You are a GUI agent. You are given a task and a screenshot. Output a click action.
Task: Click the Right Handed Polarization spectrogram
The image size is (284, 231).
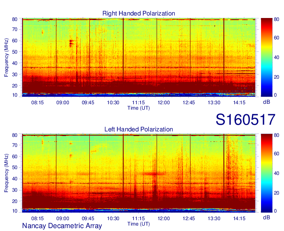[x=139, y=57]
